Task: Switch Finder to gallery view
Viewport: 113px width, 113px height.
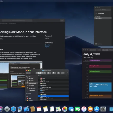Action: click(x=45, y=73)
